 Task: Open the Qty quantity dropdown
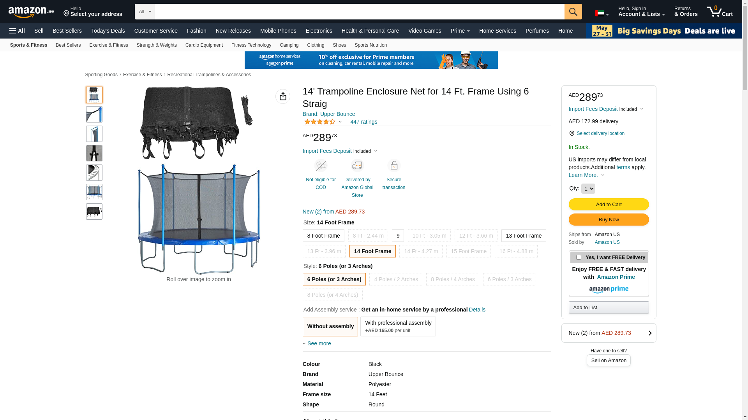click(x=588, y=189)
